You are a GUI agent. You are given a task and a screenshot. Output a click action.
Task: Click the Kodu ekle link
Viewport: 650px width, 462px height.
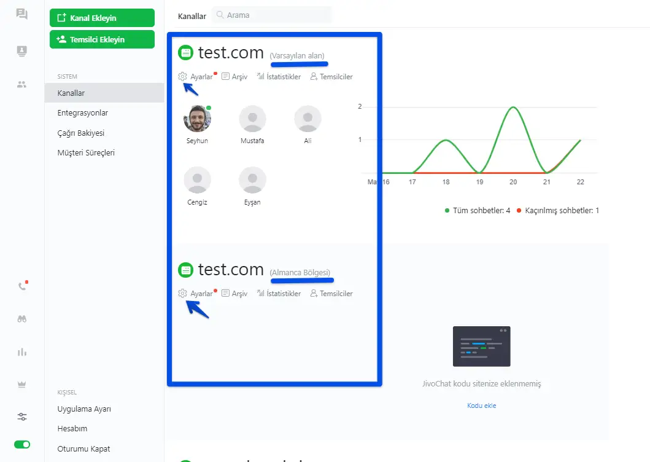482,405
